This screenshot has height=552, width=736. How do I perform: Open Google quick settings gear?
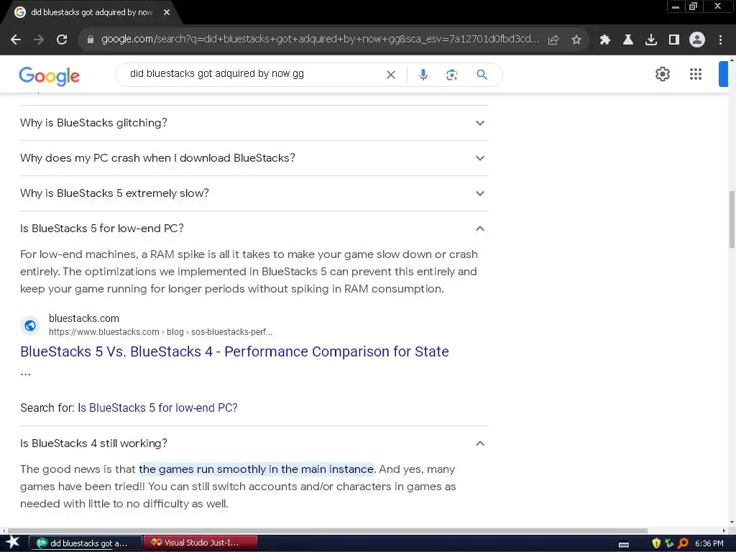coord(662,74)
